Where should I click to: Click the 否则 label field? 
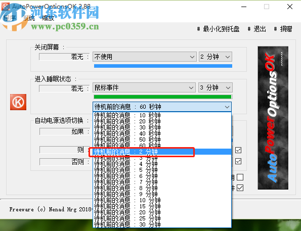pyautogui.click(x=65, y=162)
